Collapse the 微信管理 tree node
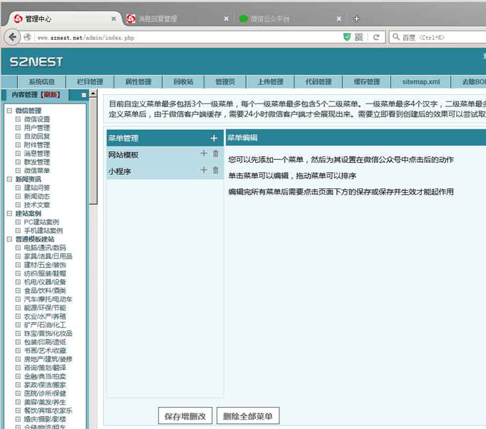 [x=9, y=111]
